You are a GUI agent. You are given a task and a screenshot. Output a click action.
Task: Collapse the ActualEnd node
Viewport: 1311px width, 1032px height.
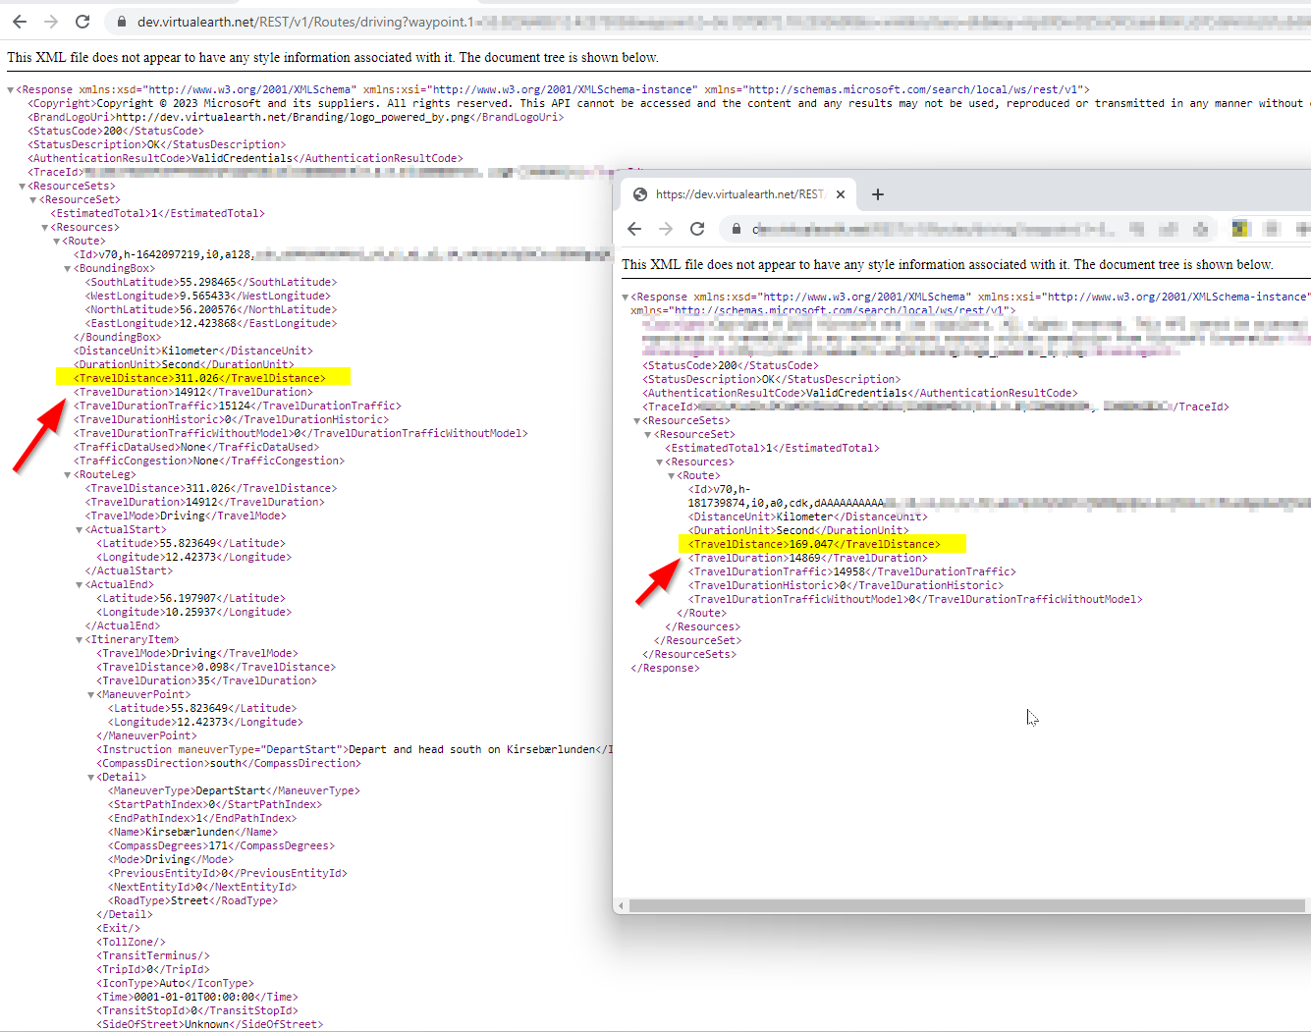click(80, 585)
